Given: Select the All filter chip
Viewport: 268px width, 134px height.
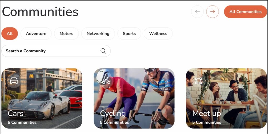Looking at the screenshot, I should 10,33.
